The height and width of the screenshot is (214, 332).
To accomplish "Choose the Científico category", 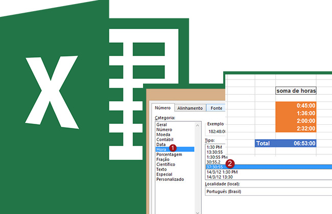I will click(165, 165).
